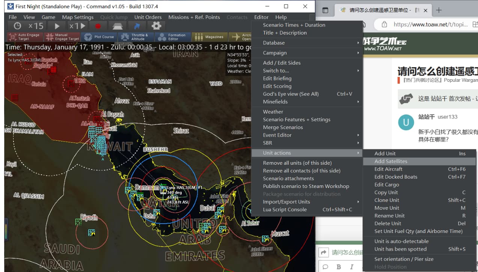The image size is (478, 272).
Task: Toggle 'Unit has been spotted' option
Action: point(419,249)
